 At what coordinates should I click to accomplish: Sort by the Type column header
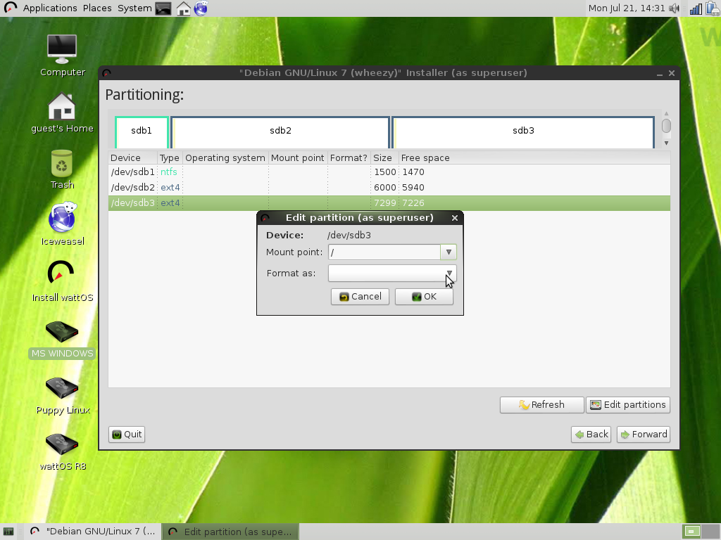170,158
